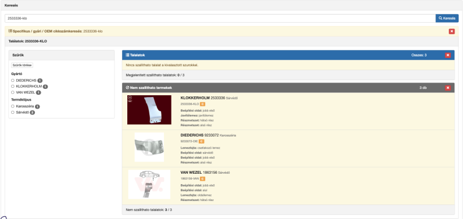This screenshot has width=465, height=219.
Task: Select the Karosszéria product type filter
Action: point(13,106)
